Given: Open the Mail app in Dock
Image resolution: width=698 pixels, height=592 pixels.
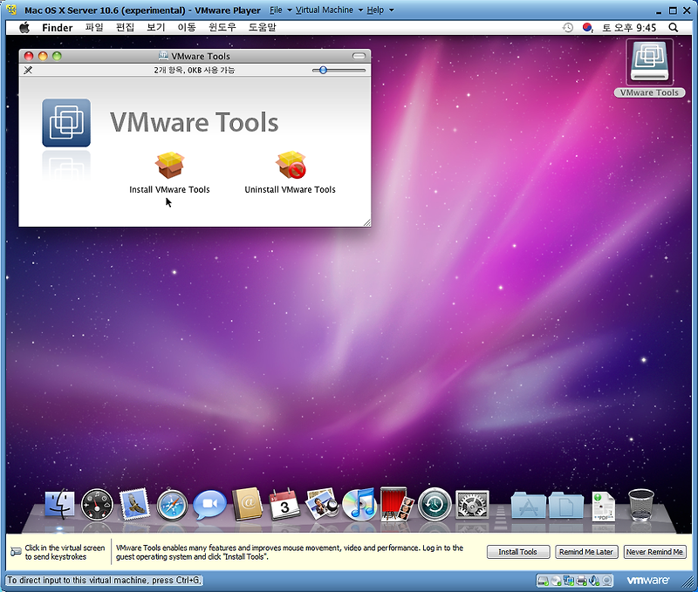Looking at the screenshot, I should (134, 504).
